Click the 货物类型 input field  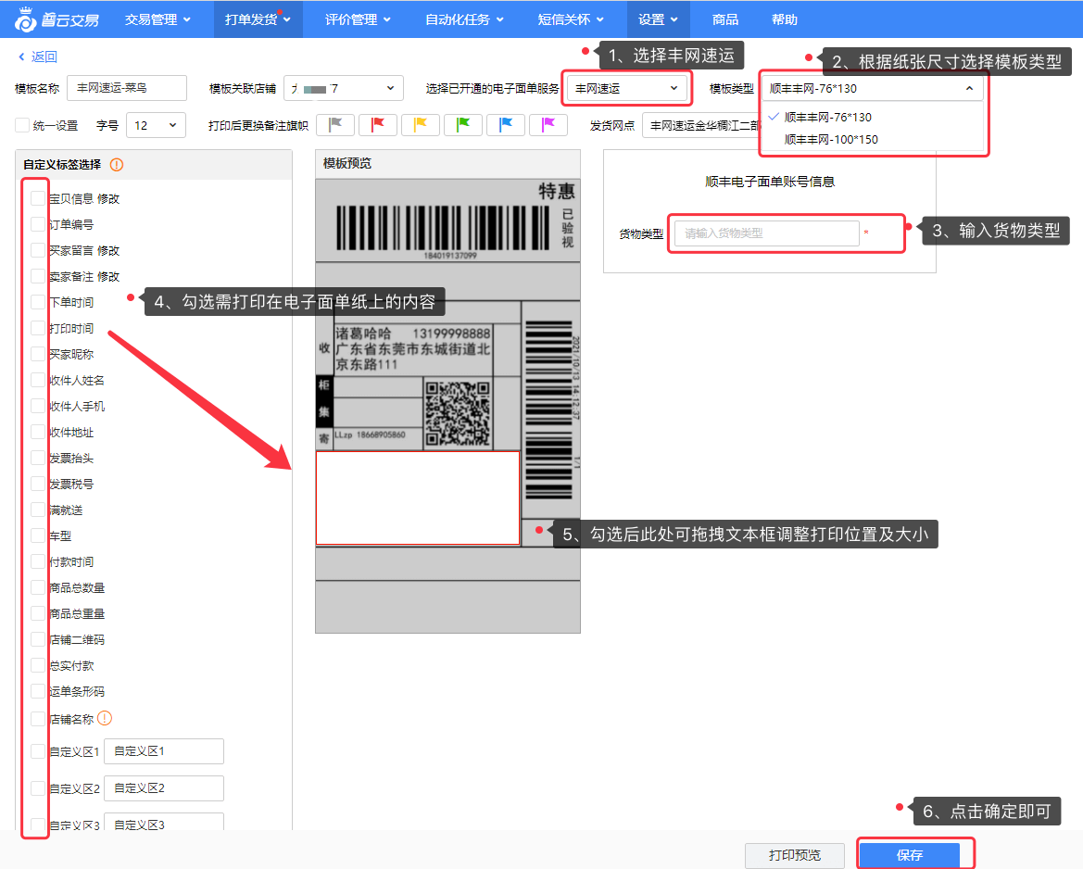[x=767, y=233]
